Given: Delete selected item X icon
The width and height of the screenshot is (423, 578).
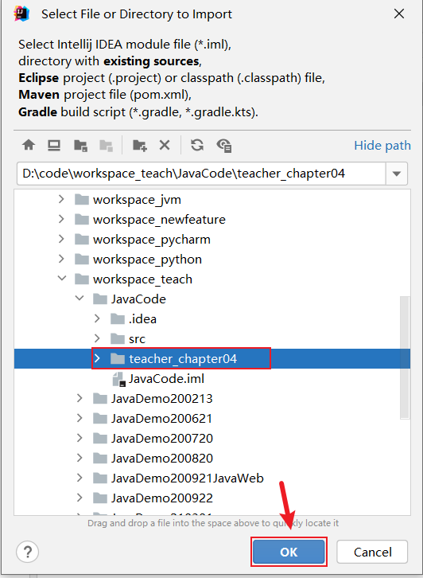Looking at the screenshot, I should coord(165,145).
